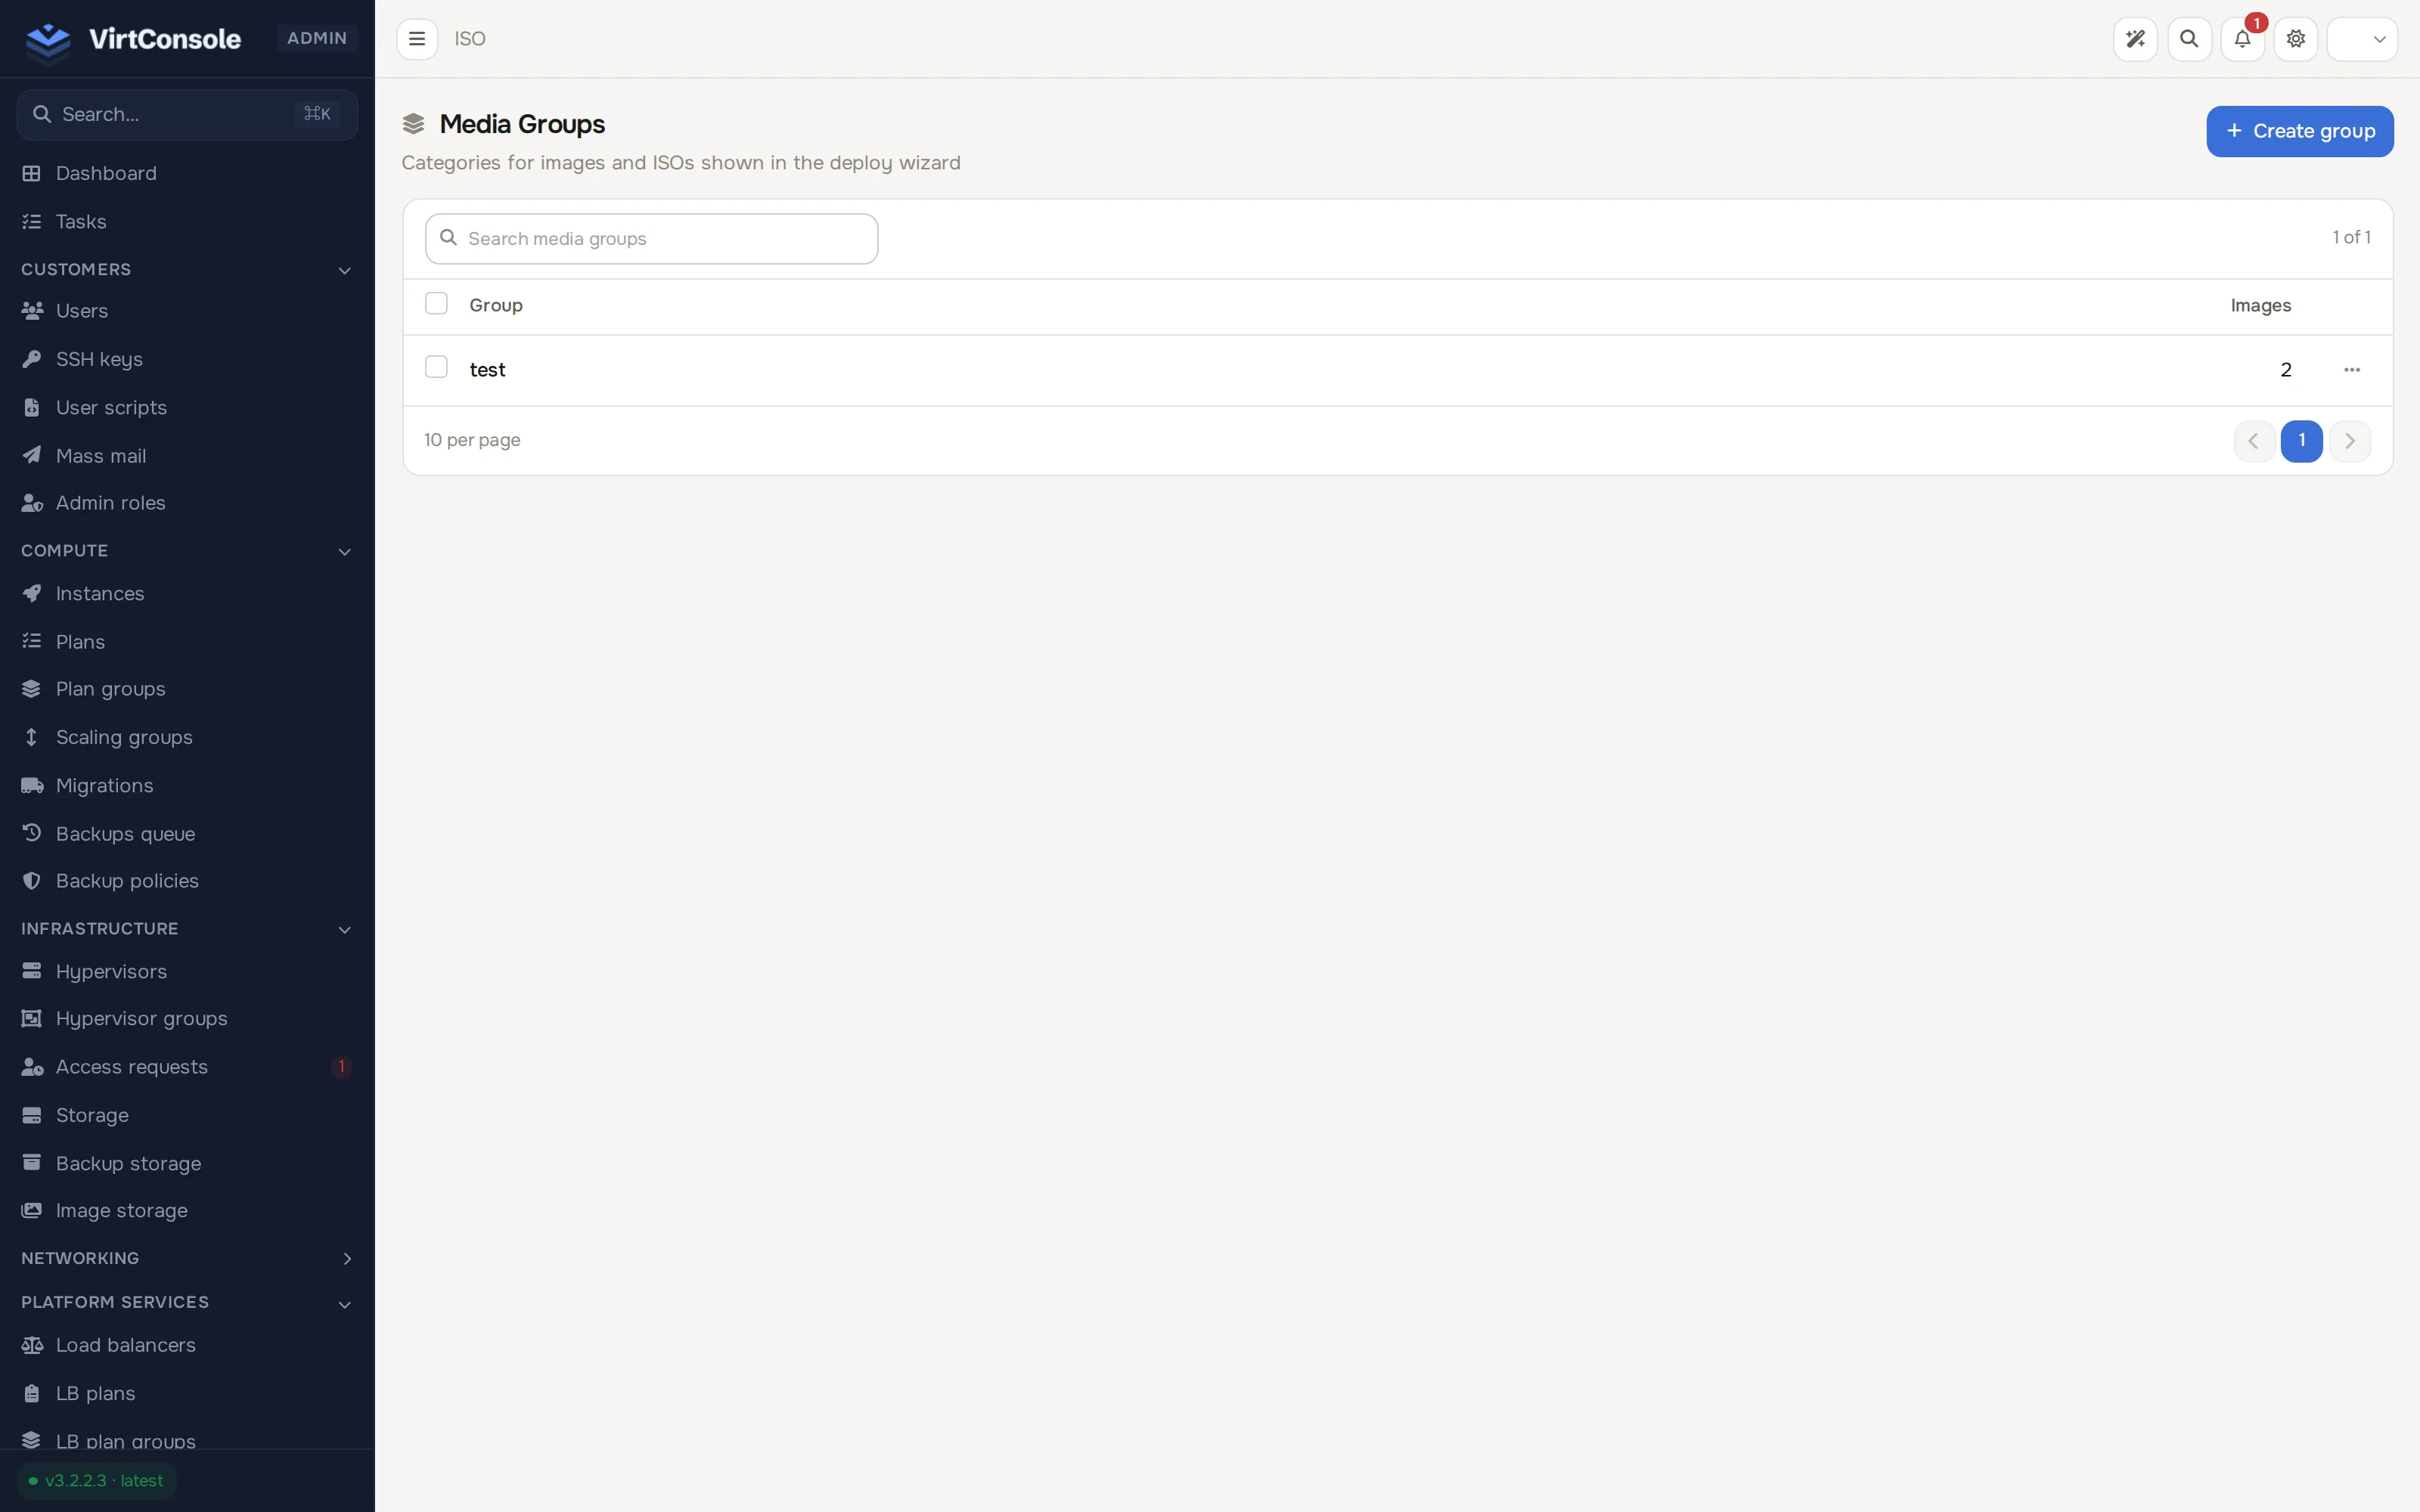This screenshot has height=1512, width=2420.
Task: Open the user account dropdown
Action: point(2362,39)
